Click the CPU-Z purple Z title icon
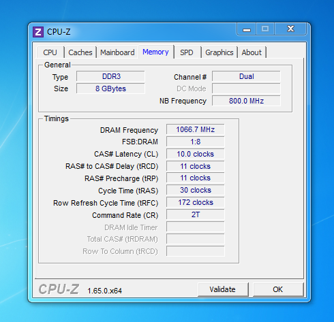The height and width of the screenshot is (322, 334). [38, 32]
